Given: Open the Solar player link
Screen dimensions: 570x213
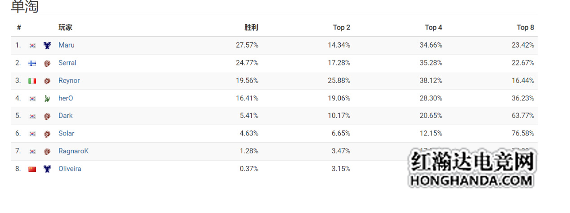Looking at the screenshot, I should pyautogui.click(x=67, y=134).
